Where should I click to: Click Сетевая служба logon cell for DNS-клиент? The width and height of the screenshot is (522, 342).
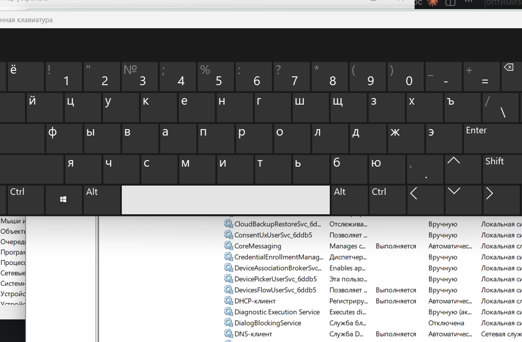(501, 334)
